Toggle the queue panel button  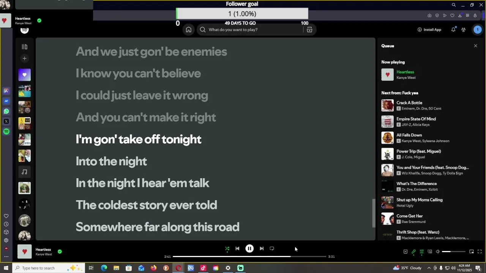tap(421, 252)
